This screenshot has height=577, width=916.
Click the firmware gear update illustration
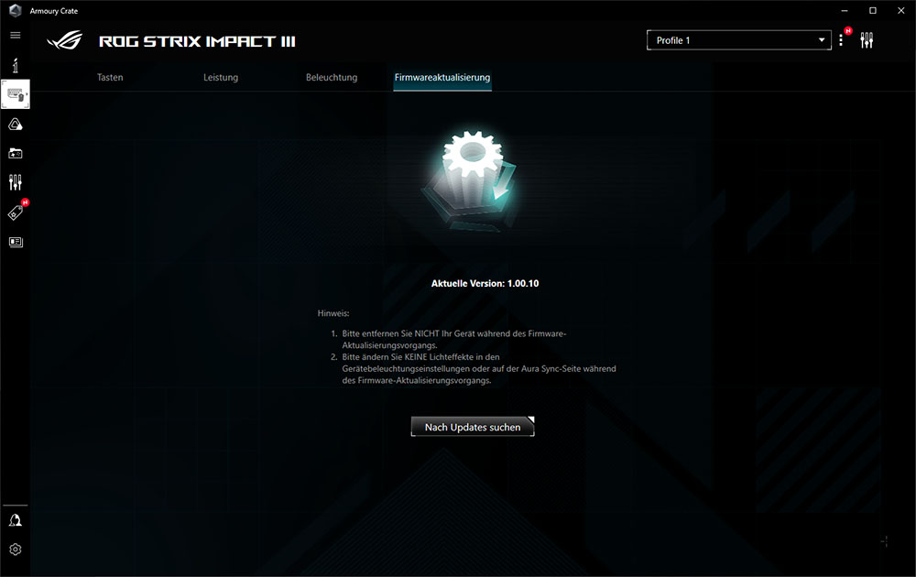[472, 180]
